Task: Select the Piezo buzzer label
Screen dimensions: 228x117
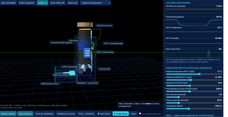Action: (x=74, y=41)
